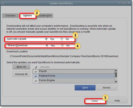Click the UPDATES column header
The height and width of the screenshot is (108, 133).
[45, 67]
